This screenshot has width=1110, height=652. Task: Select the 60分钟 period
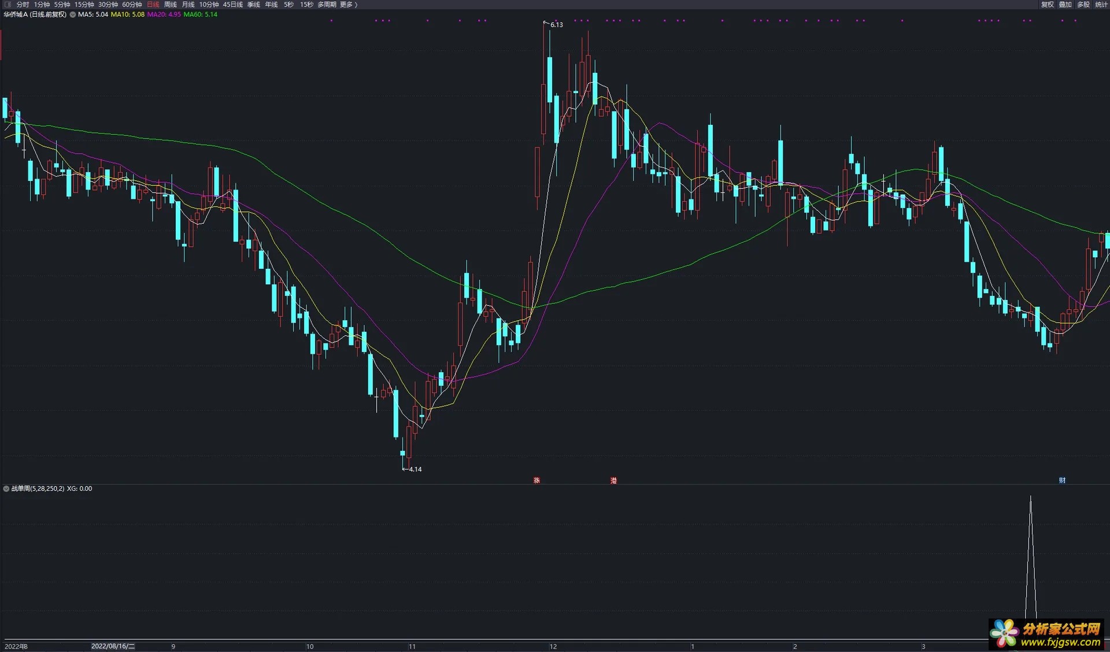132,5
